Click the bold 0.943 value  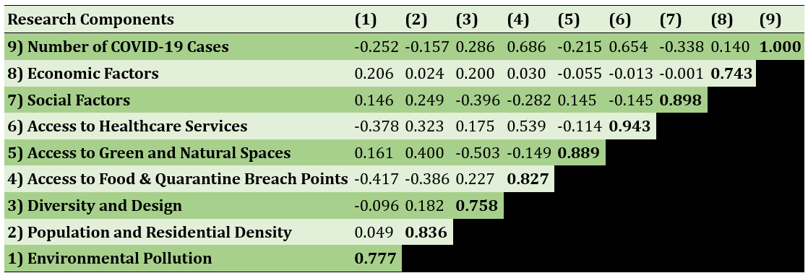pos(629,126)
